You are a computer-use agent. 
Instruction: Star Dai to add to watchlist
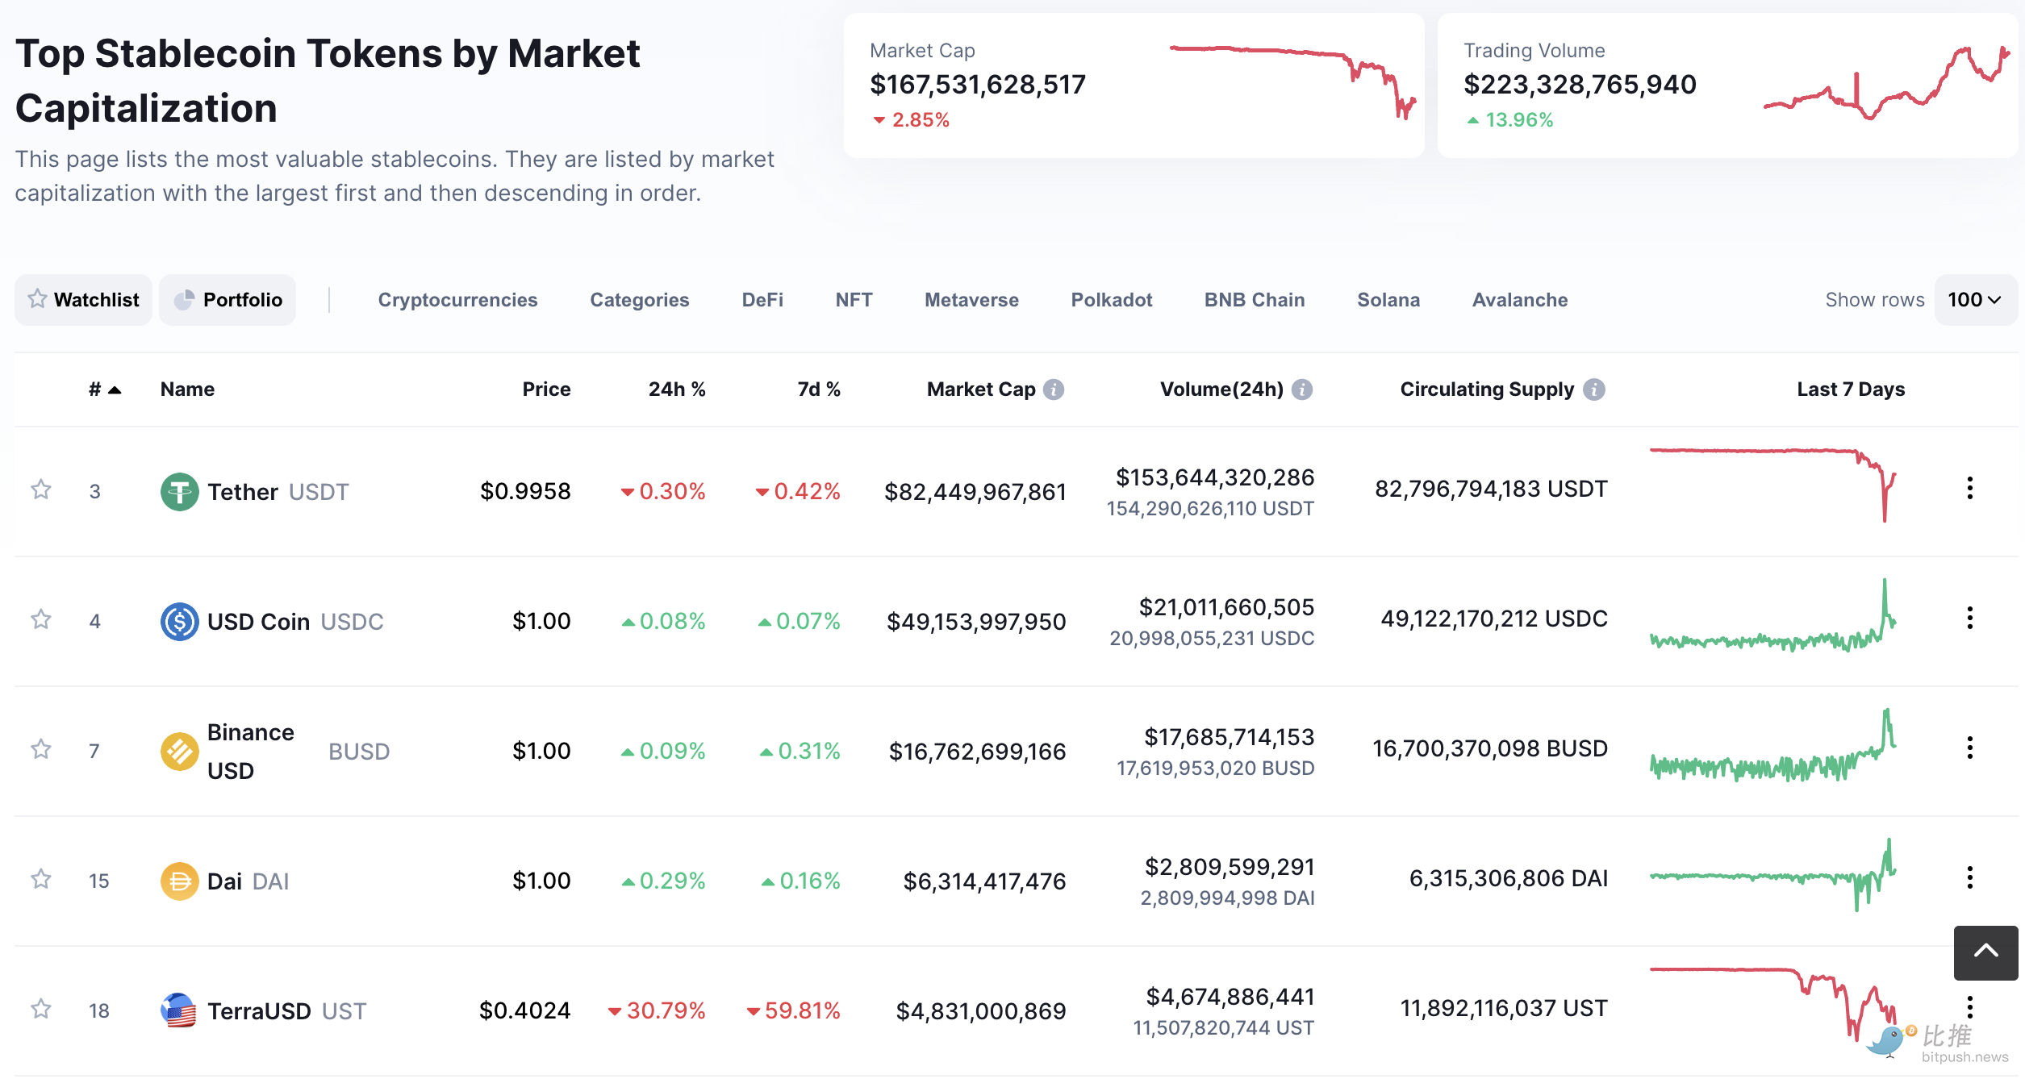(41, 879)
